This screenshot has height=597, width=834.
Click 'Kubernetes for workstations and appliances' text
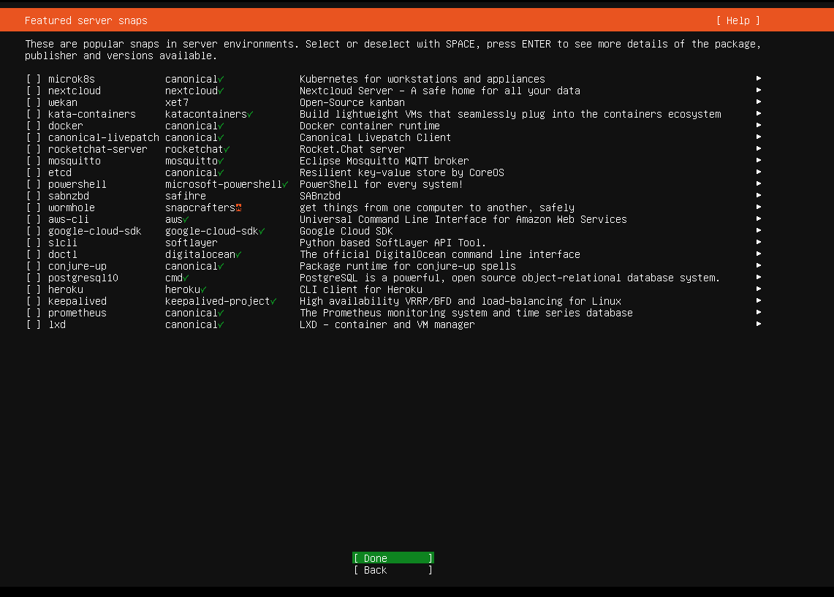tap(422, 79)
